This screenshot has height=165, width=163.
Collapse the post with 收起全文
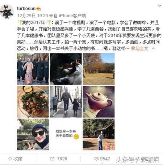(139, 48)
